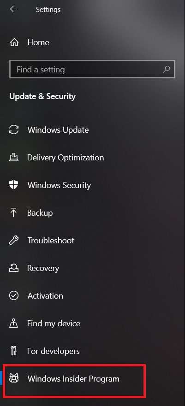Click the Find my device icon

pyautogui.click(x=14, y=324)
